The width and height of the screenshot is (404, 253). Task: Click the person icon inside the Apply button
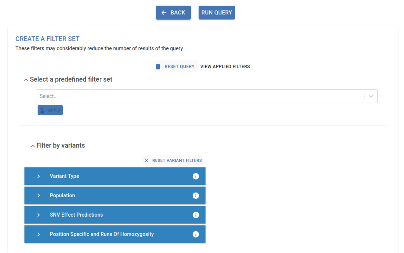point(42,110)
